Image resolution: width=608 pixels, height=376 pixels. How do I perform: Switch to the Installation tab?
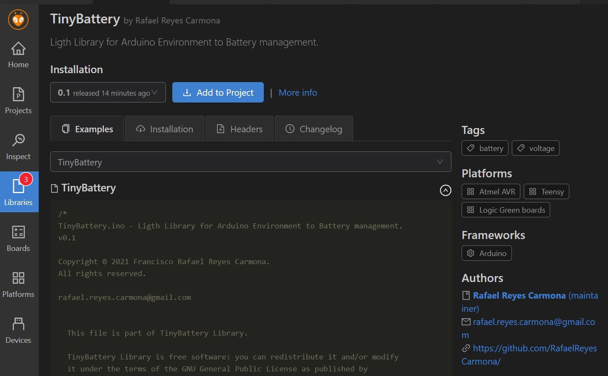165,129
